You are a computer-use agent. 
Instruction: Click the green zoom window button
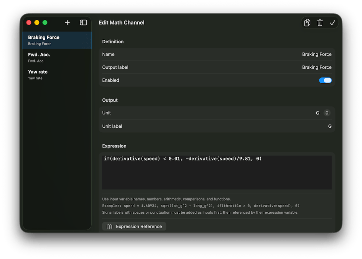[45, 22]
